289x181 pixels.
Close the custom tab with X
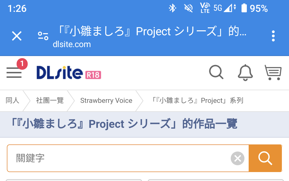(x=17, y=36)
